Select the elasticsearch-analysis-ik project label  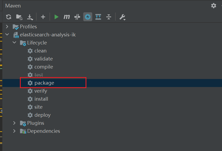tap(48, 35)
